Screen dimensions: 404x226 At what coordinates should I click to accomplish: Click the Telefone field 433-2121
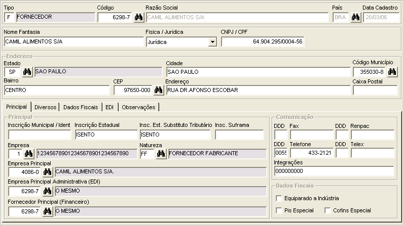click(x=312, y=153)
